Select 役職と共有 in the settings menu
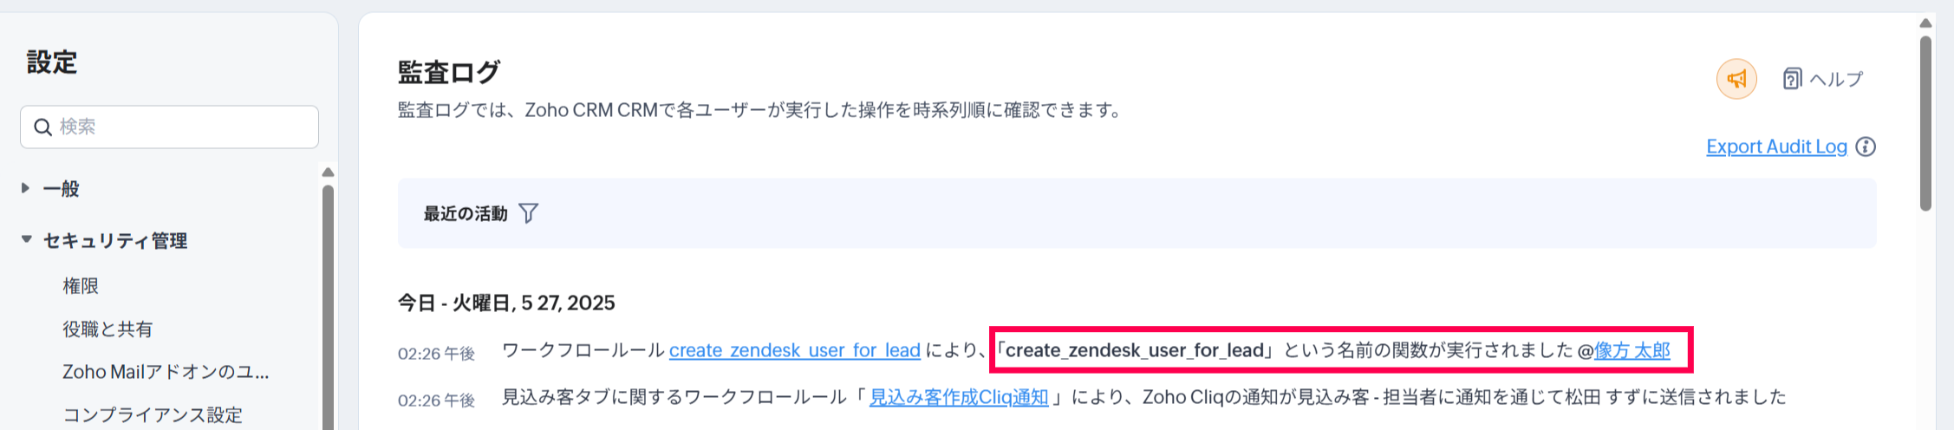The image size is (1954, 430). tap(107, 329)
